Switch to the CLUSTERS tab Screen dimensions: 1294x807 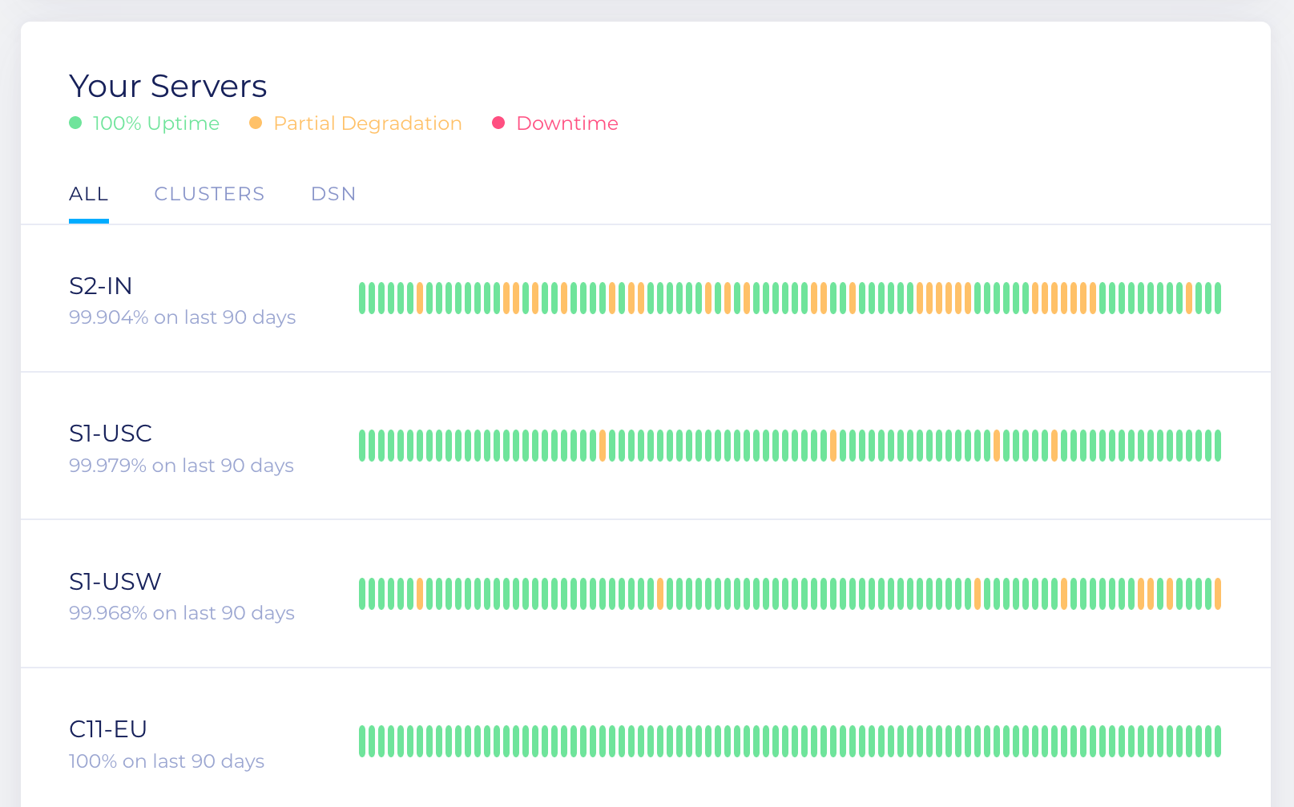pyautogui.click(x=209, y=194)
